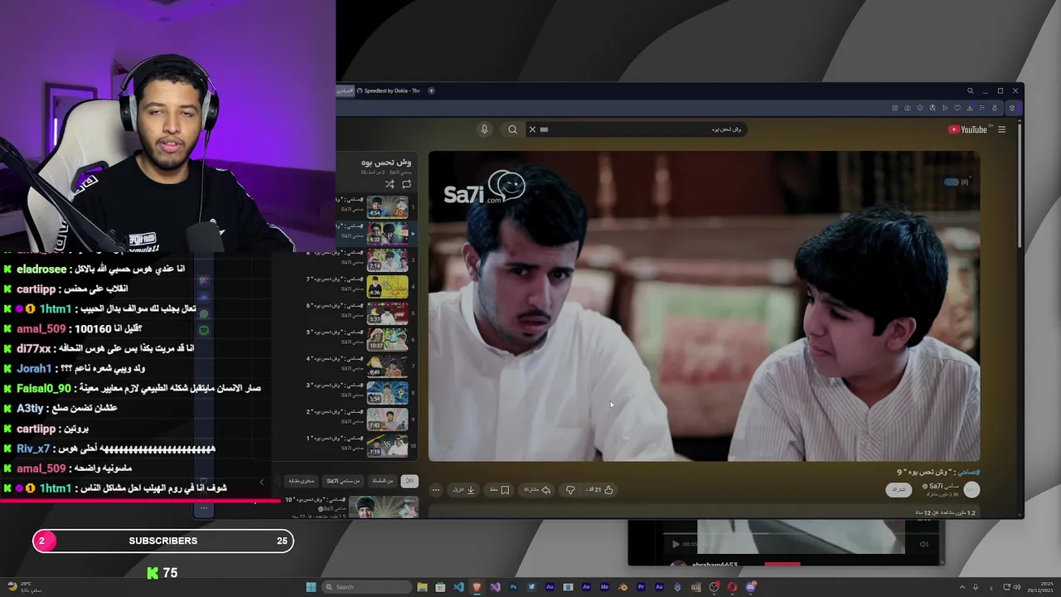Screen dimensions: 1061x597
Task: Switch to Speedtest by Ookla browser tab
Action: click(x=390, y=90)
